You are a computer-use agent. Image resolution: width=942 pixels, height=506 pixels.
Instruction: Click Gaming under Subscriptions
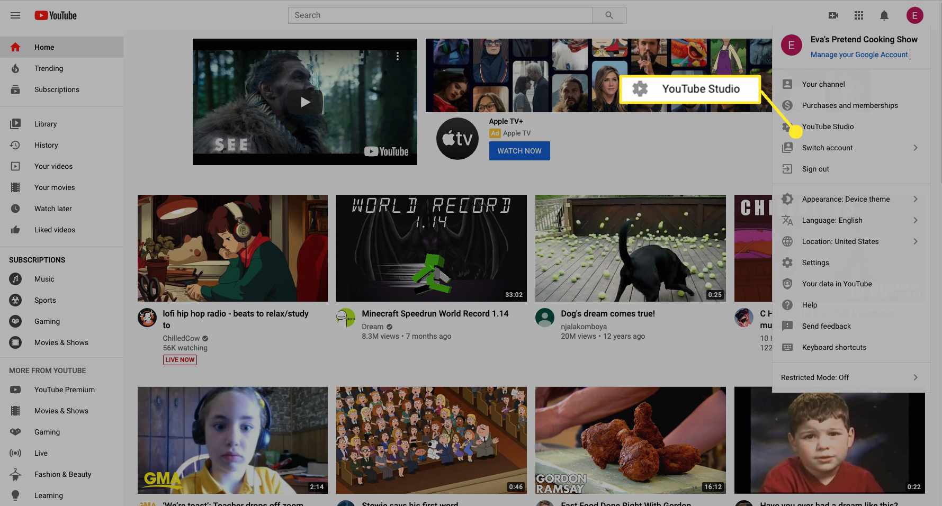pos(62,321)
